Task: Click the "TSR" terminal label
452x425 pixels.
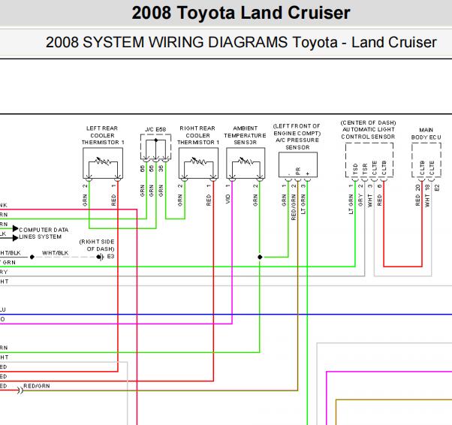Action: tap(365, 169)
